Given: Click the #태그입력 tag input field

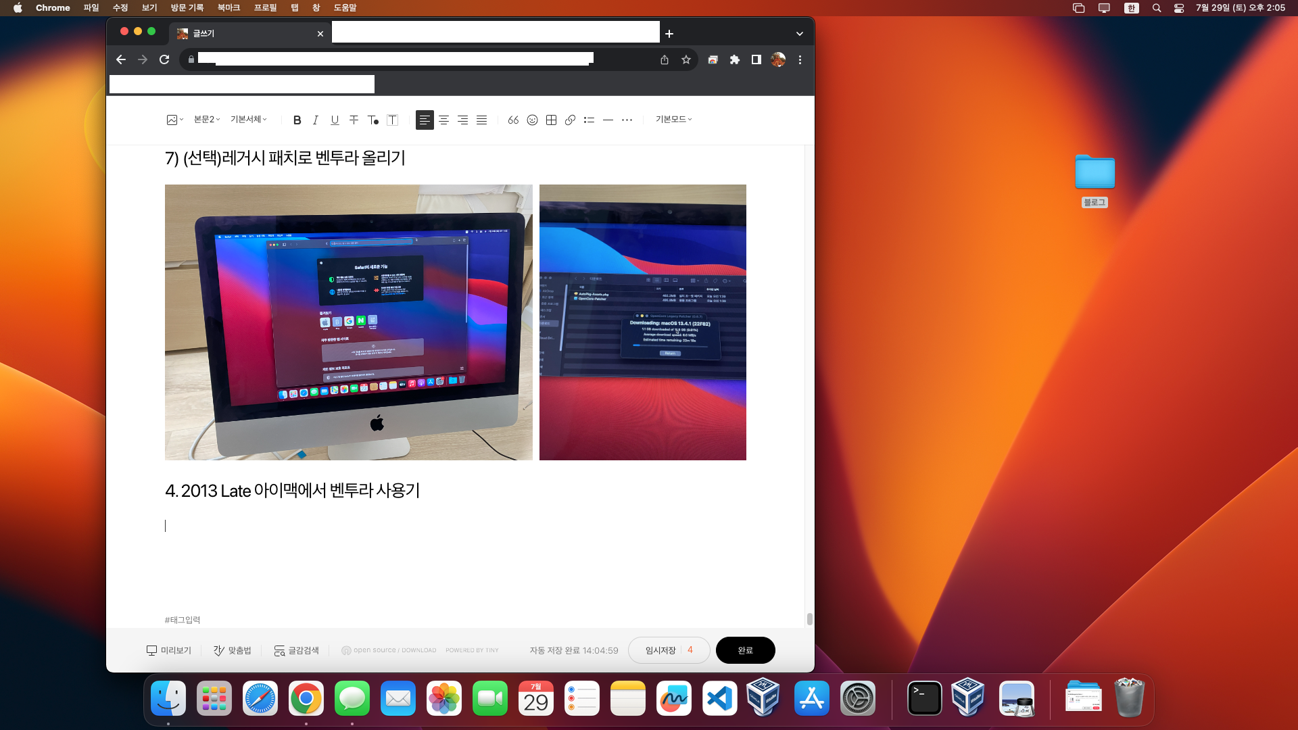Looking at the screenshot, I should (183, 620).
